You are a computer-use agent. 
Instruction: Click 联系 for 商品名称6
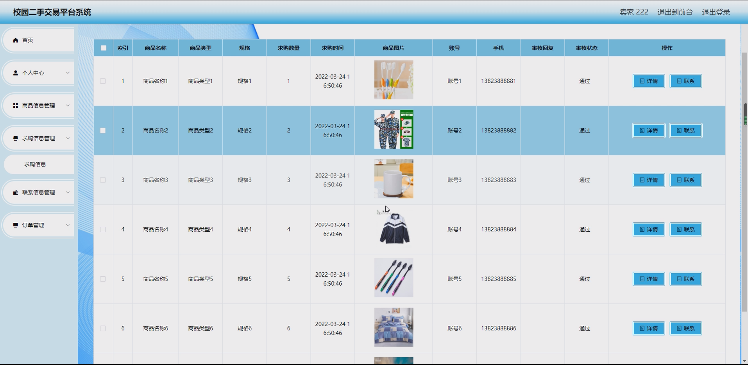click(x=685, y=328)
